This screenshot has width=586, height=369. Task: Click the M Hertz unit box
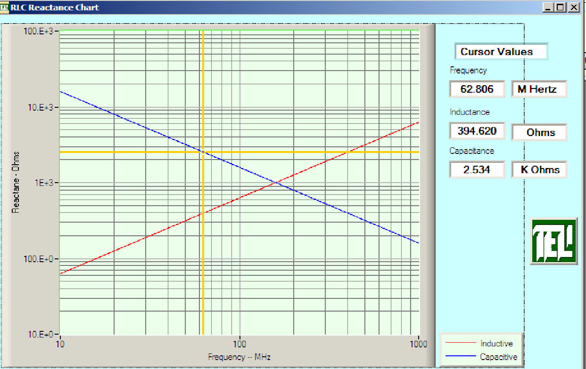click(539, 89)
